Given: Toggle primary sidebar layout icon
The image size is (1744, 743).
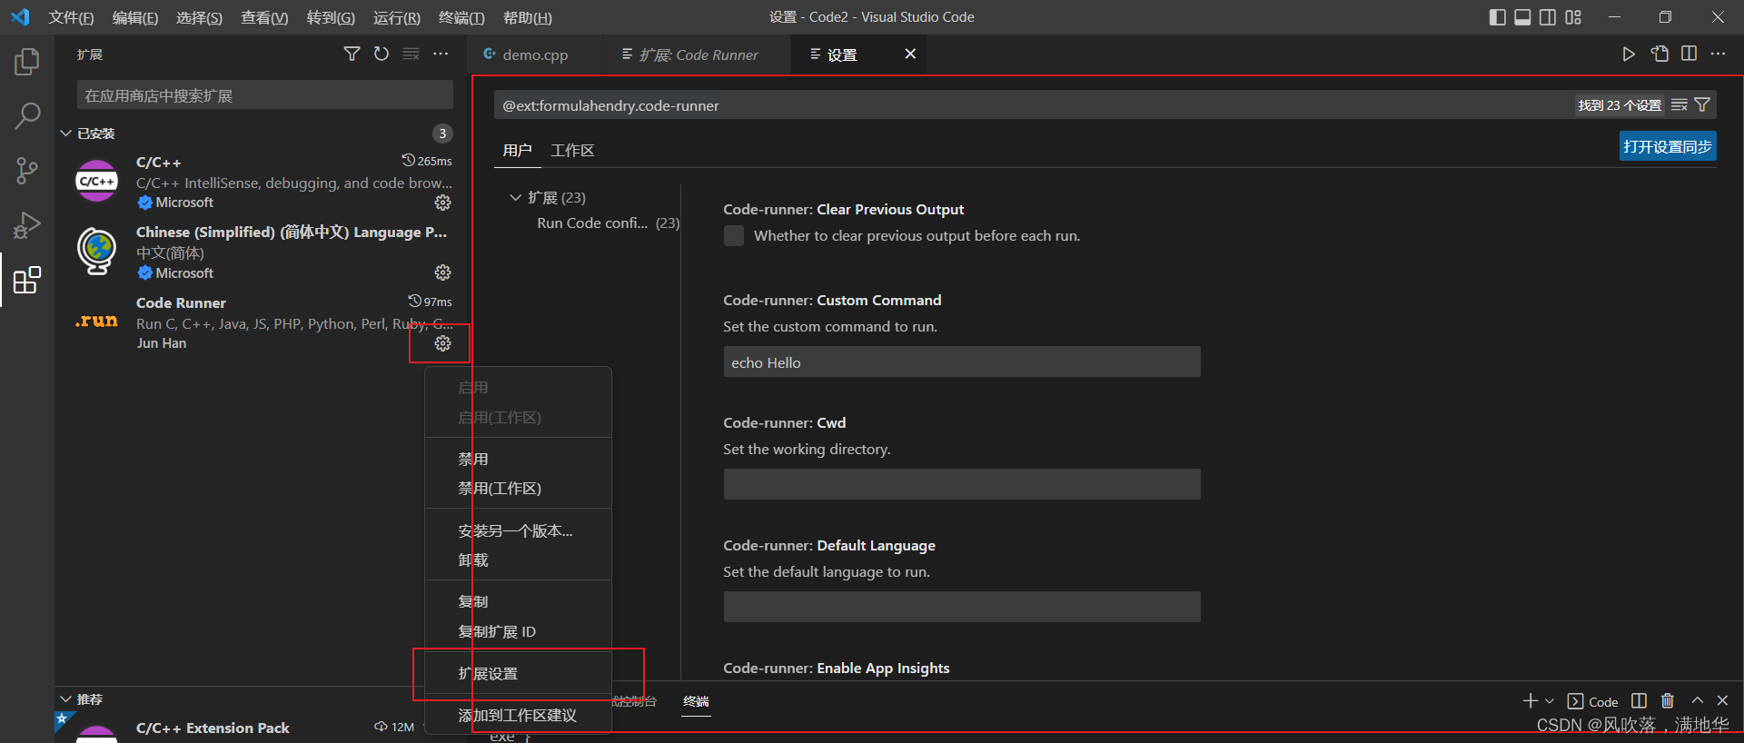Looking at the screenshot, I should (x=1498, y=17).
